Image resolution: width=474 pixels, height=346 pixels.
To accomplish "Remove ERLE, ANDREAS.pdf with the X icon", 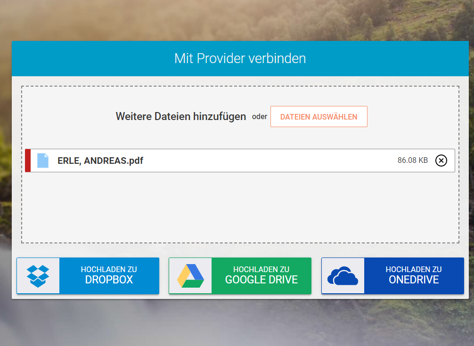I will click(441, 161).
